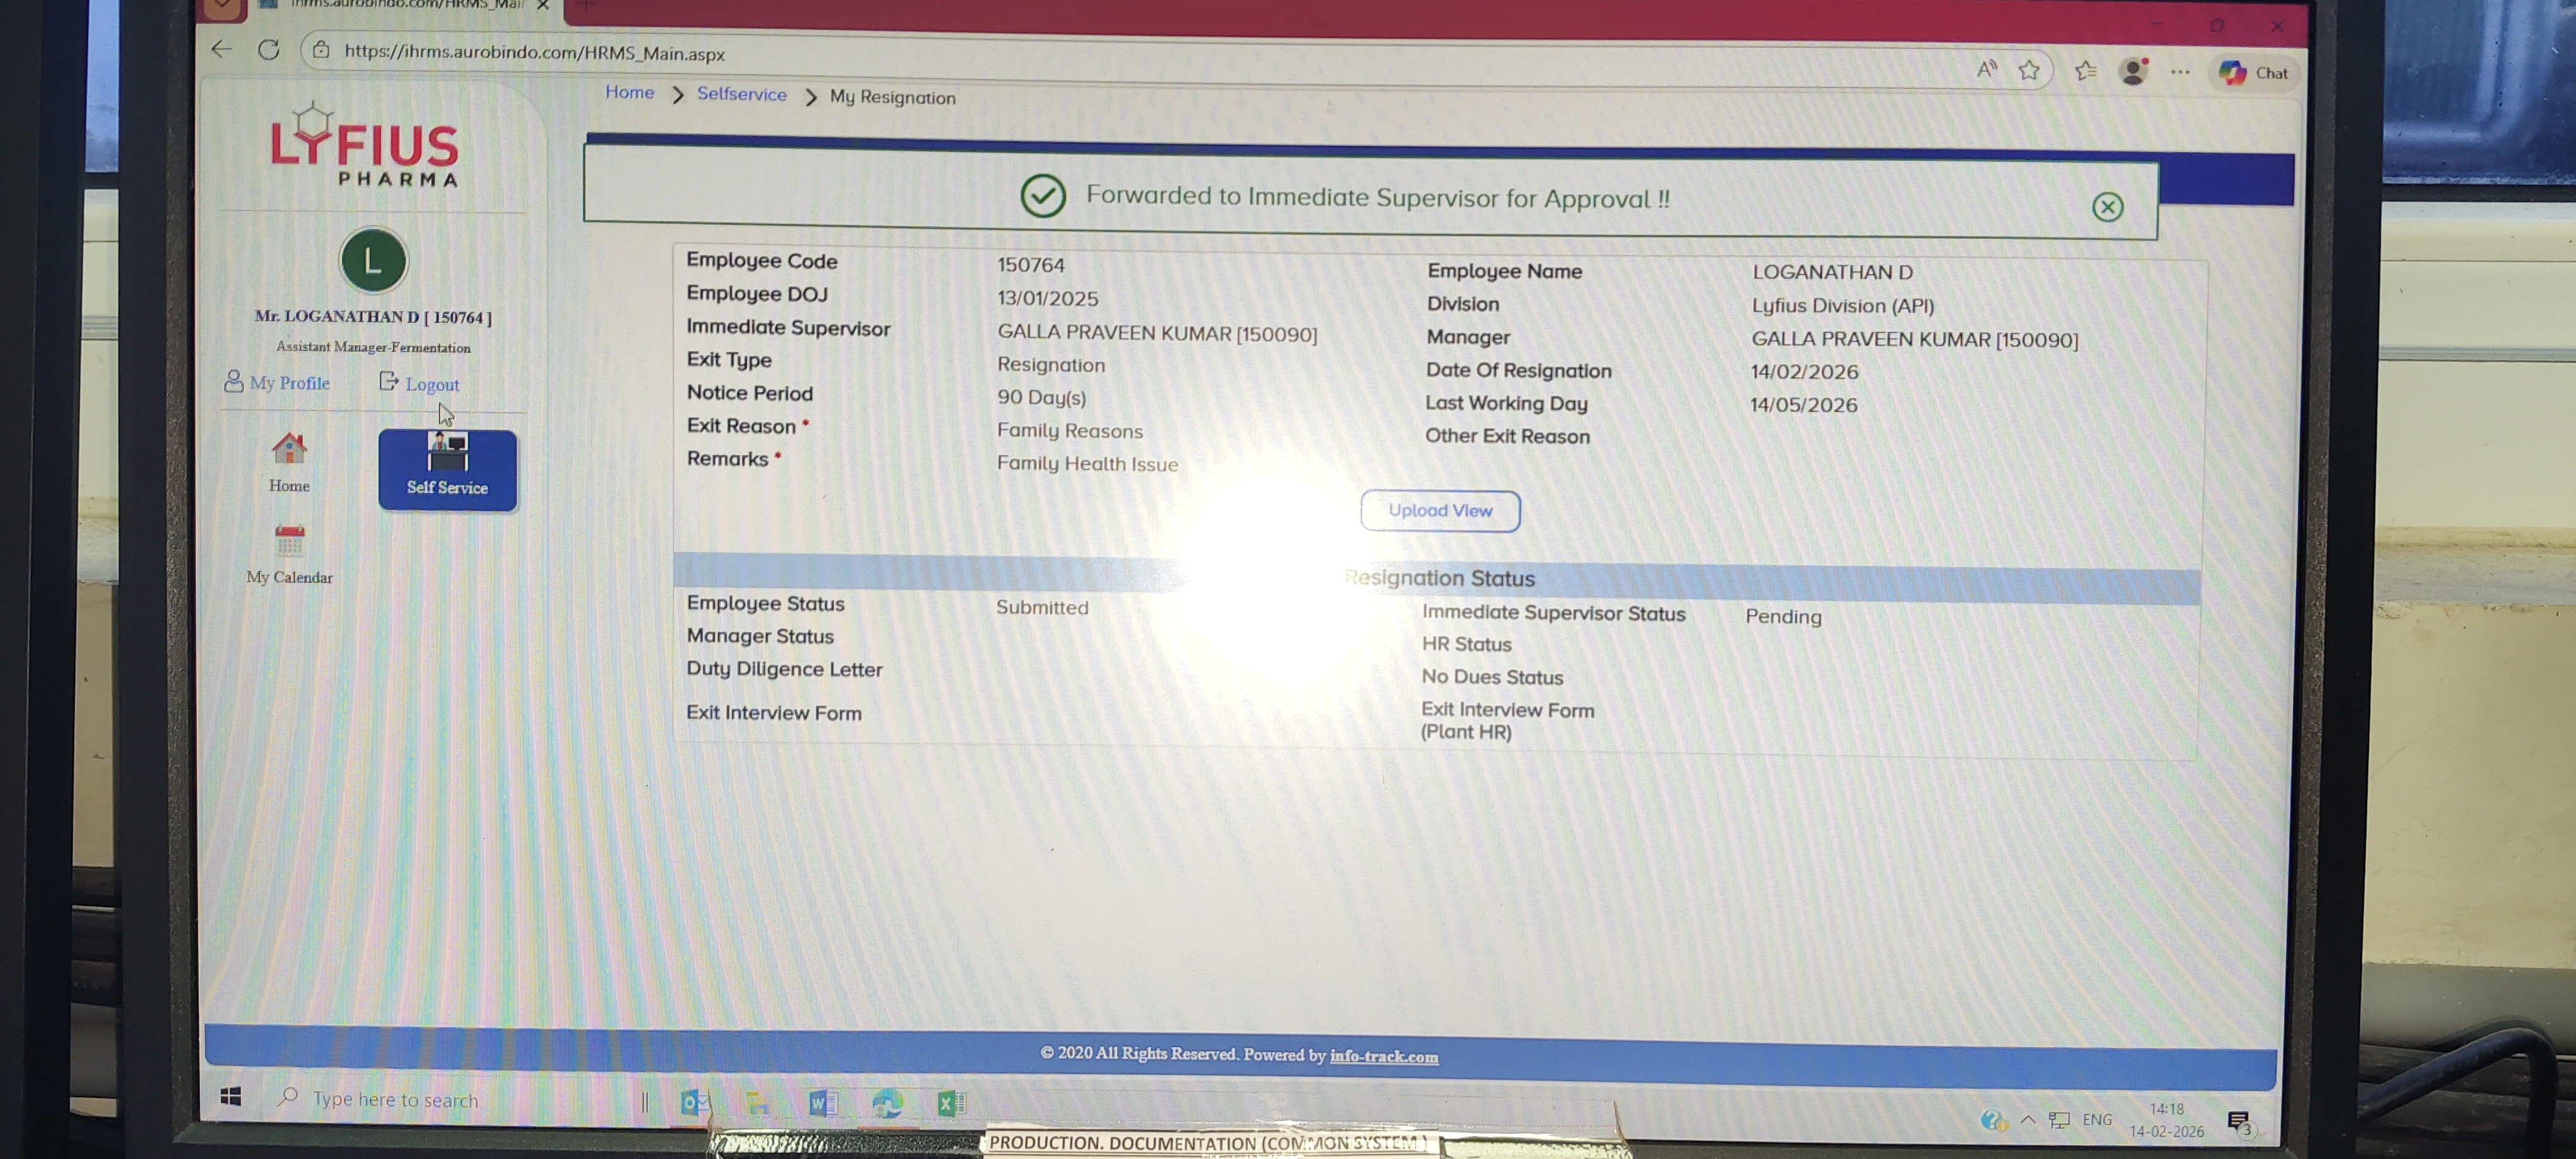Click the Logout link

(x=431, y=383)
